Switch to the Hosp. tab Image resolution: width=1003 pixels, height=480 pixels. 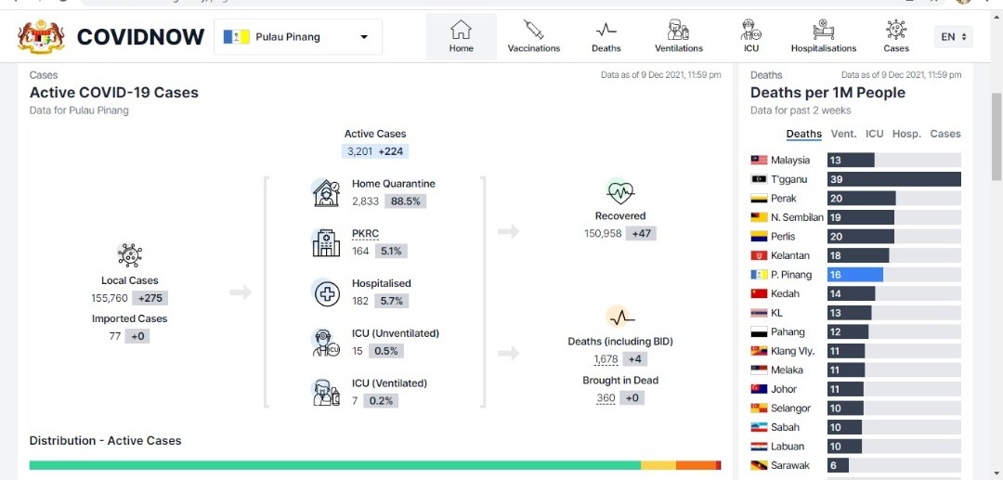[906, 134]
